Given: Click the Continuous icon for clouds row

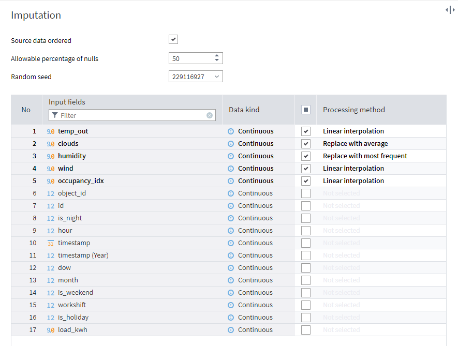Looking at the screenshot, I should click(x=231, y=144).
